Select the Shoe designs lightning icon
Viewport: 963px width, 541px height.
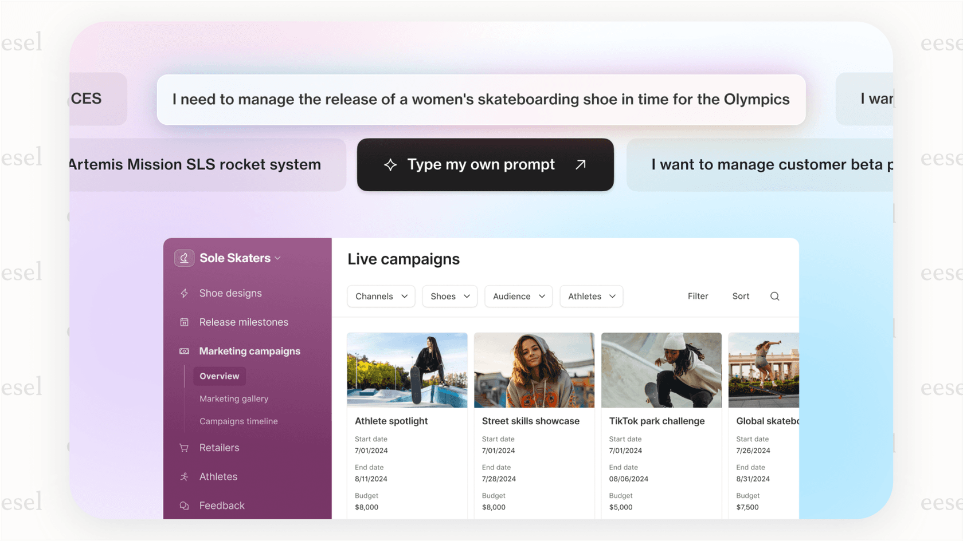pos(184,293)
